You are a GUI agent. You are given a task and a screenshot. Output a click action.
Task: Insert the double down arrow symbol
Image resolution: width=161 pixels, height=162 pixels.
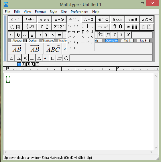pyautogui.click(x=92, y=32)
